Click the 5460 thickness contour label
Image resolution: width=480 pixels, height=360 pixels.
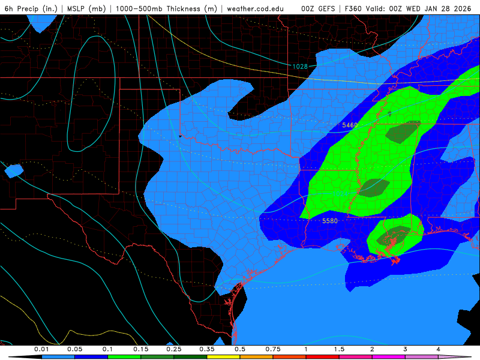(350, 125)
